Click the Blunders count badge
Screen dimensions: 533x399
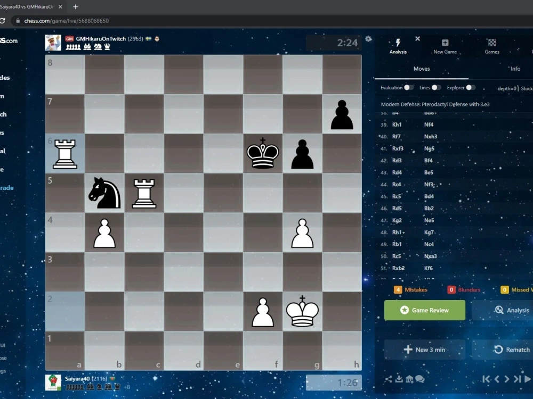click(x=451, y=290)
